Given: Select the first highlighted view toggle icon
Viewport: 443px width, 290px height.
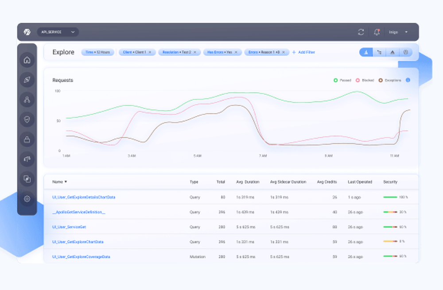Looking at the screenshot, I should coord(366,52).
